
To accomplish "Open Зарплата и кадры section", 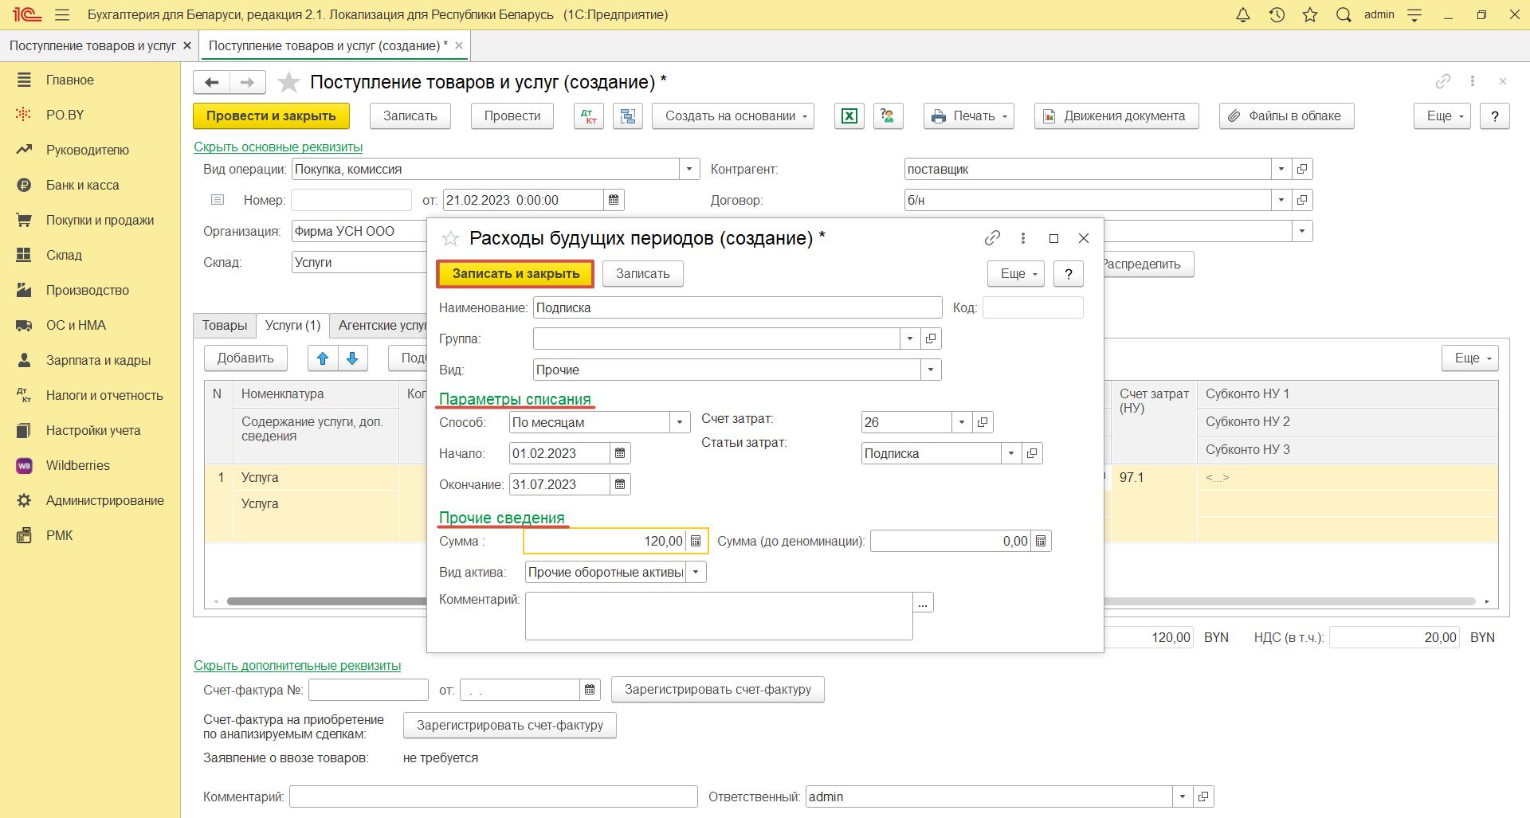I will 98,360.
